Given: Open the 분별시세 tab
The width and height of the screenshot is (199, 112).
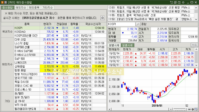Looking at the screenshot, I should 114,45.
